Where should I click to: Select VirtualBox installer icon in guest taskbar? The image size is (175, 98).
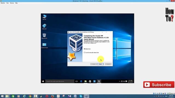(99, 81)
